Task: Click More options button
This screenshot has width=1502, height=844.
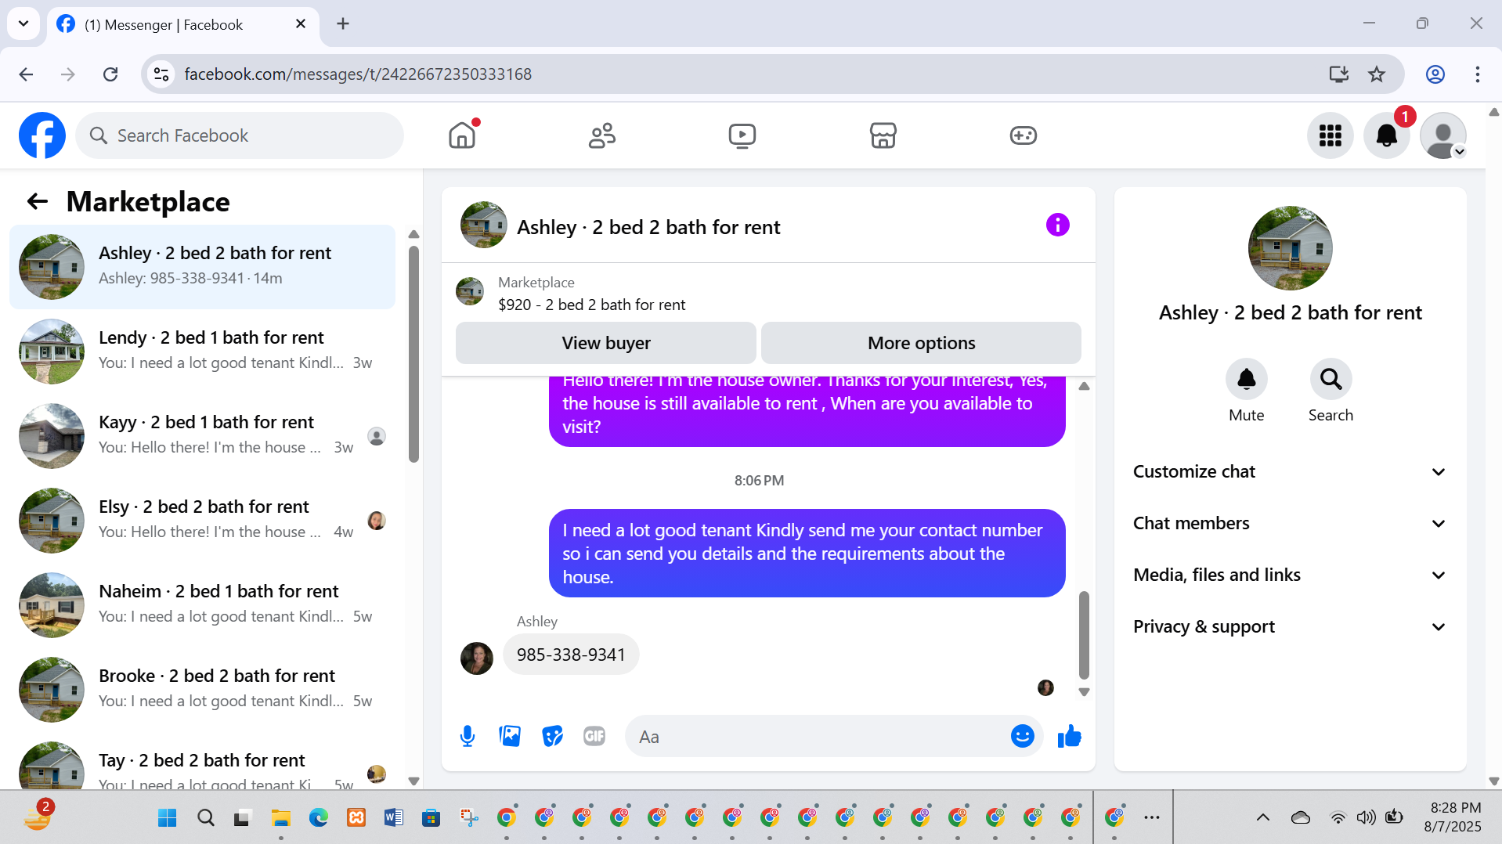Action: [x=921, y=343]
